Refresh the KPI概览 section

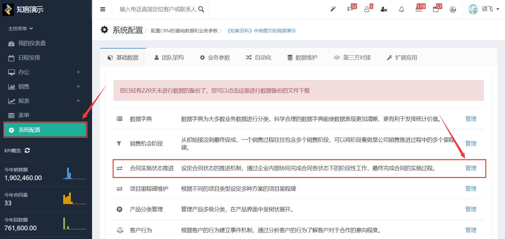coord(27,151)
